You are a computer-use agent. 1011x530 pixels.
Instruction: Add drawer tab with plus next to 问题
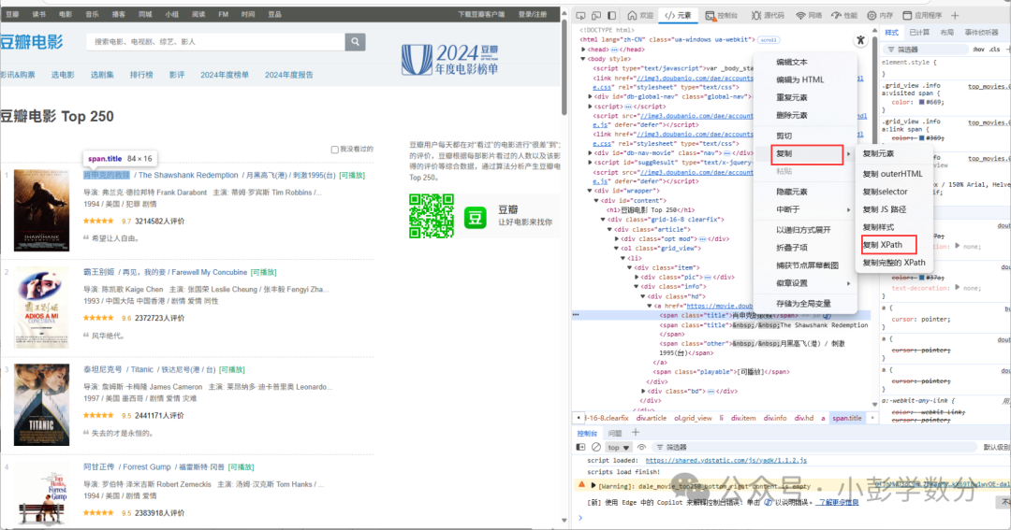pos(635,433)
